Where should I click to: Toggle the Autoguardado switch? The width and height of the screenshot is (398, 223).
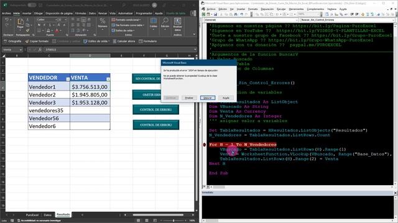coord(32,5)
